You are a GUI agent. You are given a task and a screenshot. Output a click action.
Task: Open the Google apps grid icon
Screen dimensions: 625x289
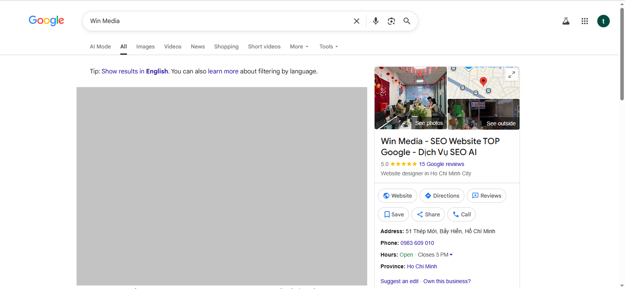pos(584,21)
